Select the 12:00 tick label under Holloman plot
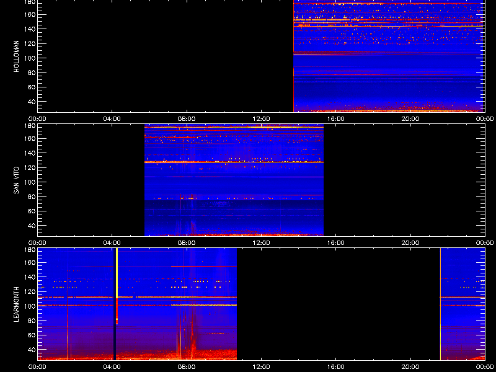Image resolution: width=496 pixels, height=372 pixels. point(261,119)
